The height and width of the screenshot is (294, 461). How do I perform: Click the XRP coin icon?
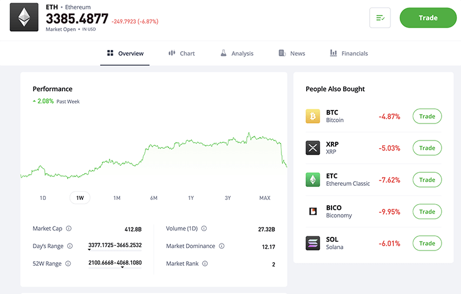(313, 148)
